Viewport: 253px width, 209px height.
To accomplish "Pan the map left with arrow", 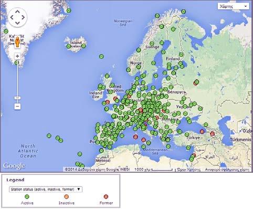I will pyautogui.click(x=12, y=17).
